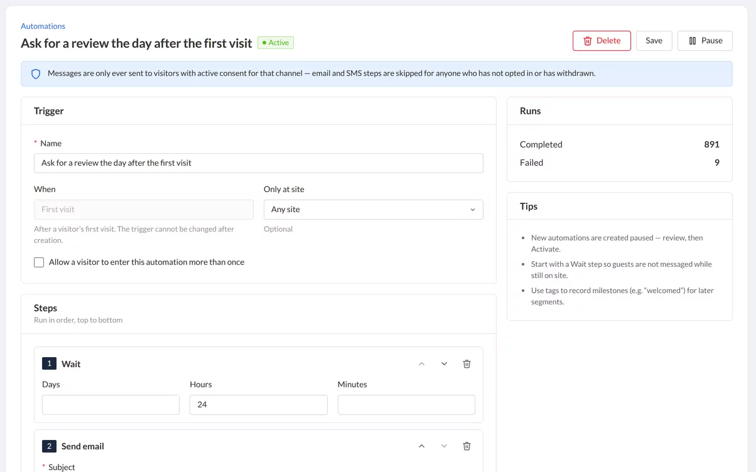
Task: Click the shield icon in consent banner
Action: coord(36,73)
